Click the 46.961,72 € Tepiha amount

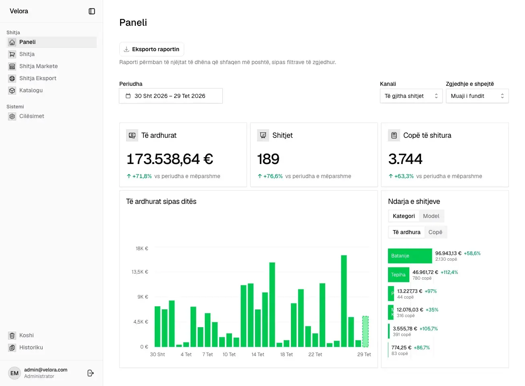(x=425, y=272)
